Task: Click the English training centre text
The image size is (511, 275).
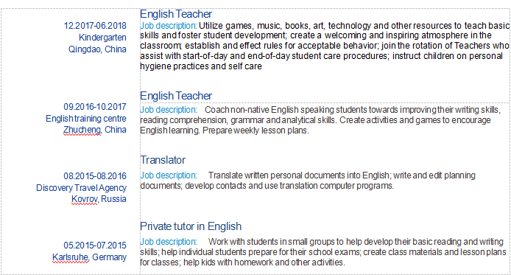Action: (86, 119)
